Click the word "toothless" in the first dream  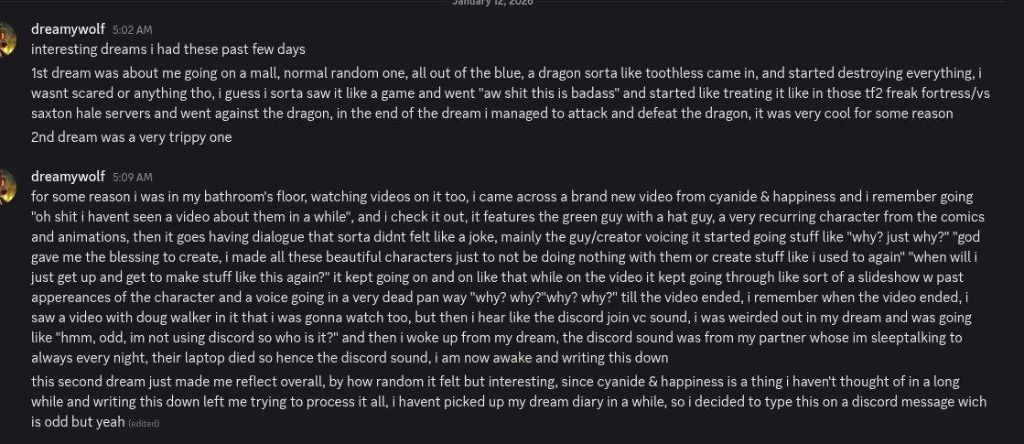click(x=675, y=73)
